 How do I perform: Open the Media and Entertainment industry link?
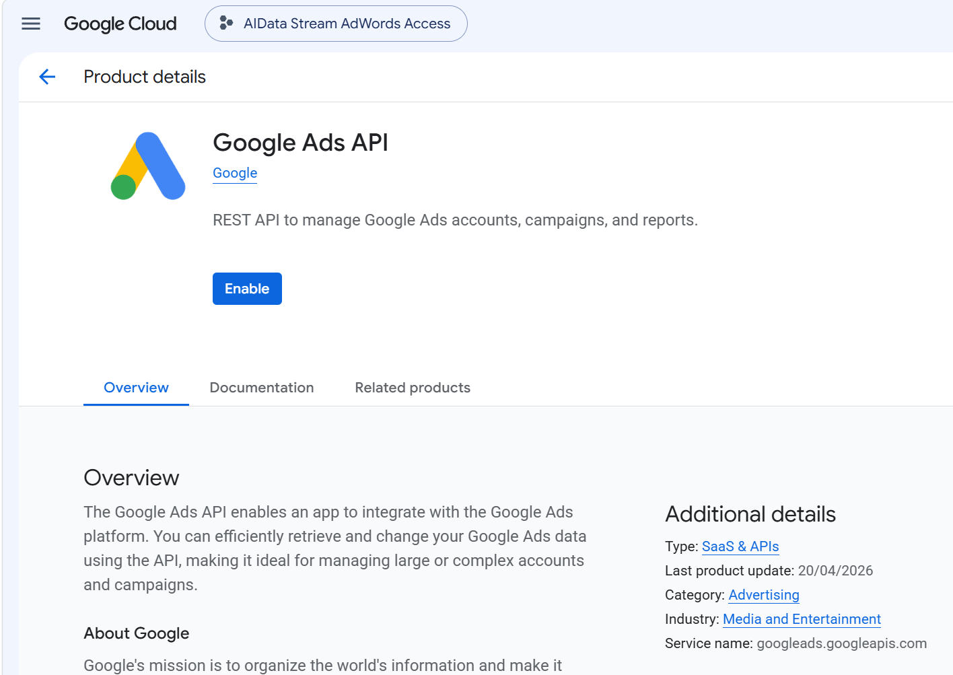[x=802, y=619]
